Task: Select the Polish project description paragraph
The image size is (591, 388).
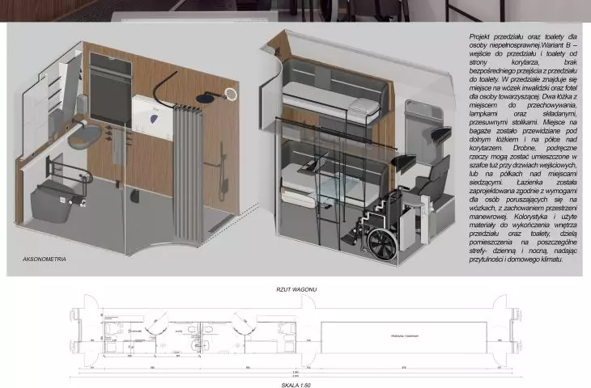Action: point(523,148)
